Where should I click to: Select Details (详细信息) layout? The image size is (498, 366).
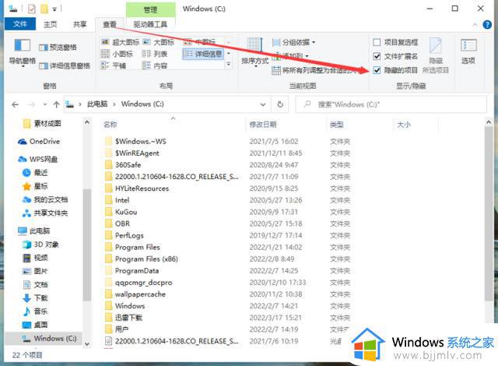coord(203,54)
